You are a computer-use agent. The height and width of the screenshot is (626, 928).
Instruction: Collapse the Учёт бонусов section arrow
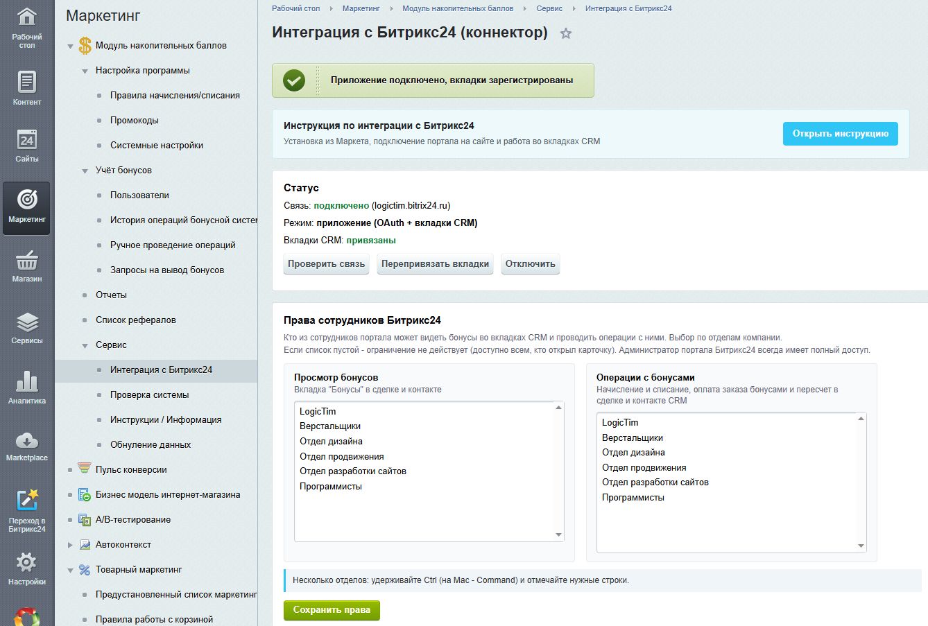click(85, 171)
